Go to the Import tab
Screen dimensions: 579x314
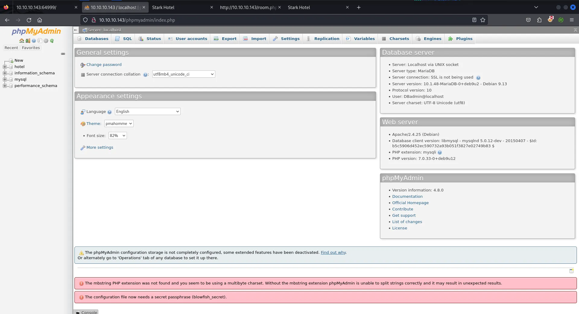[255, 39]
